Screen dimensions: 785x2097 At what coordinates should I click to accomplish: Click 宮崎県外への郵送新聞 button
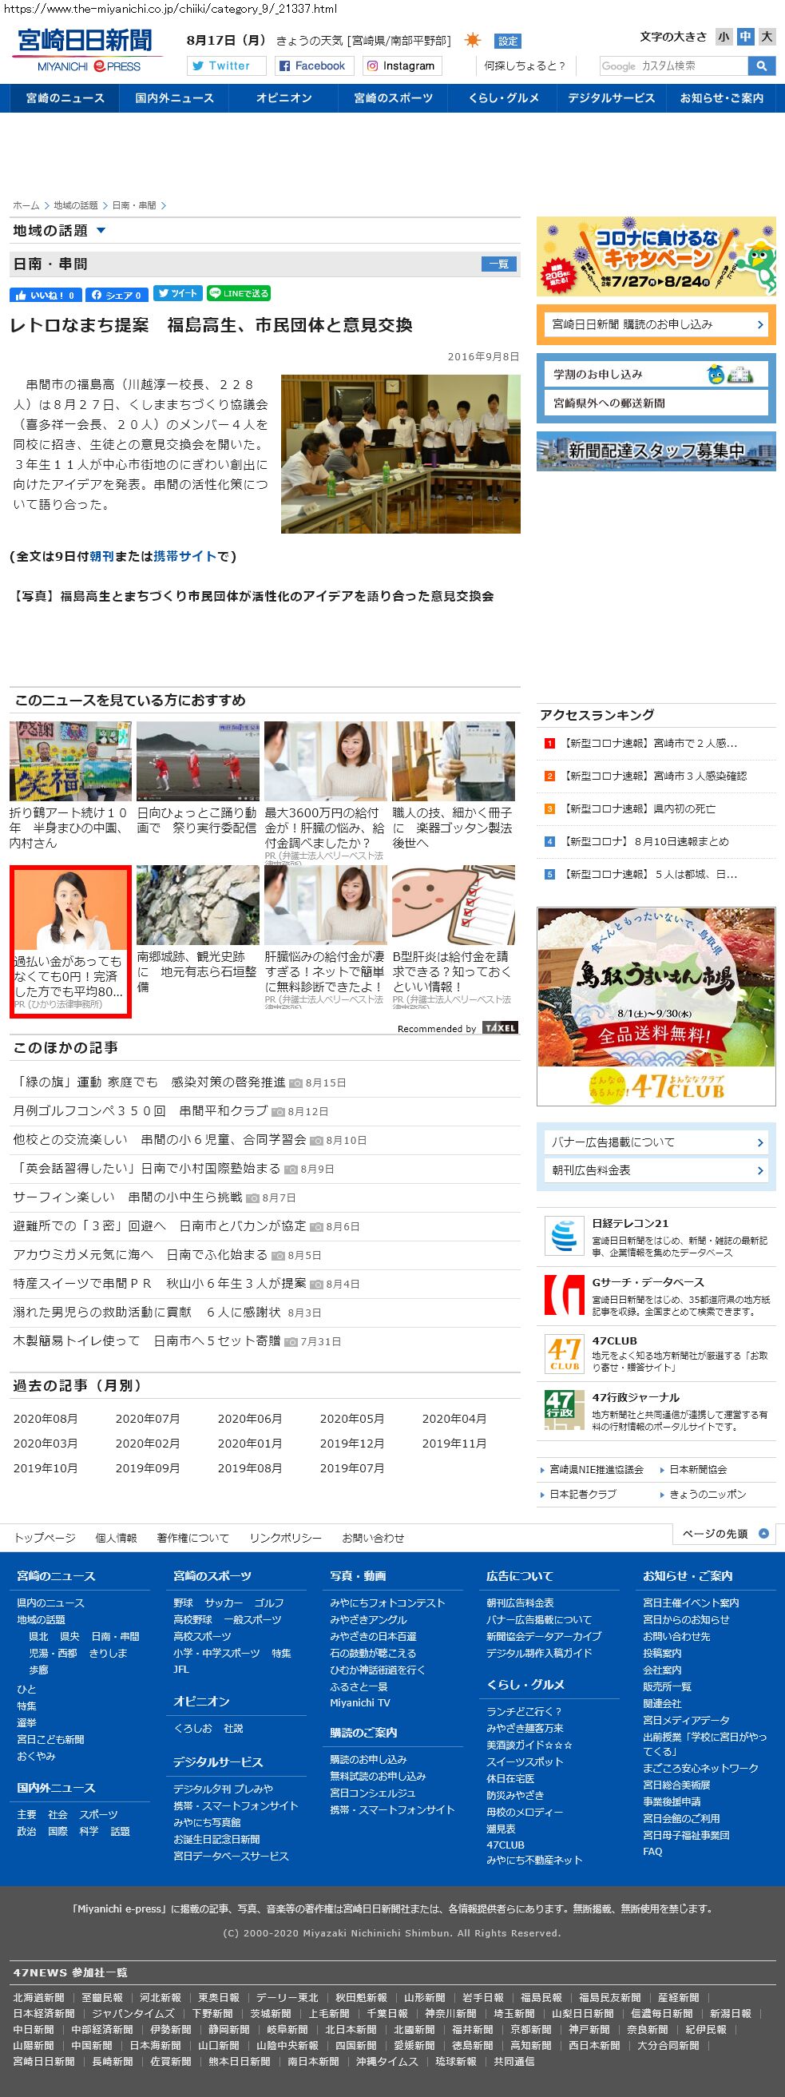[x=656, y=403]
